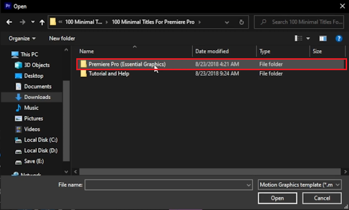
Task: Click Premiere Pro (Essential Graphics) folder icon
Action: point(83,64)
